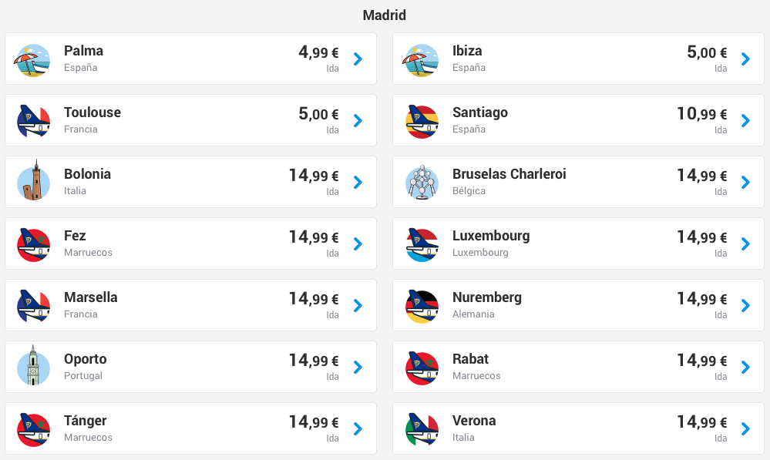Click the beach umbrella icon for Ibiza

point(421,60)
